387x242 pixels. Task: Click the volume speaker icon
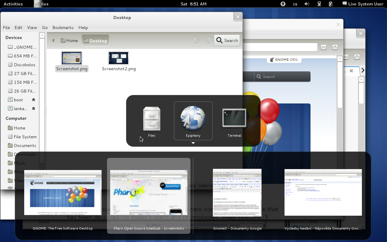(307, 4)
